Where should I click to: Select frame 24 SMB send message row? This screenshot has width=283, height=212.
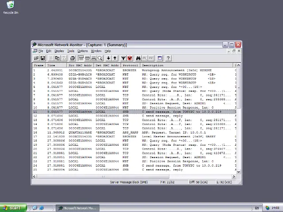point(134,166)
